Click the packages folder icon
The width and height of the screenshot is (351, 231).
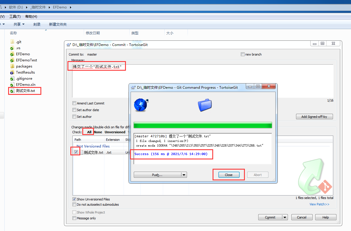pyautogui.click(x=12, y=66)
